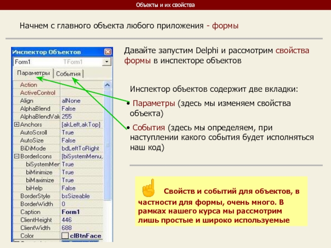This screenshot has width=331, height=248.
Task: Close the Object Inspector window
Action: click(108, 52)
